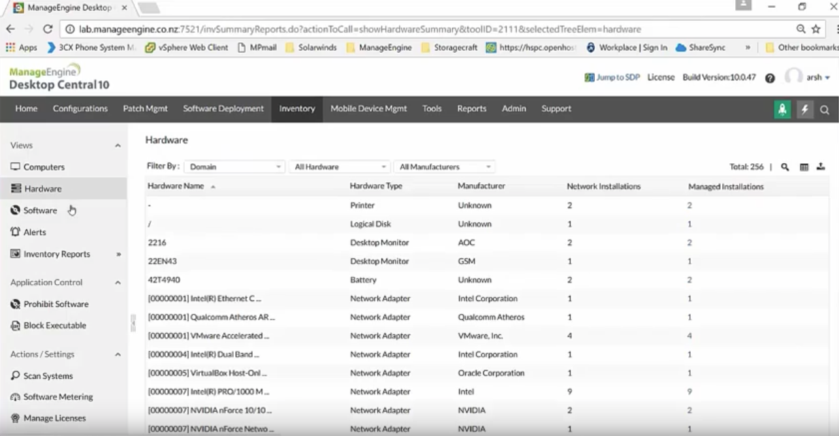Open the search icon in the navigation bar
This screenshot has width=839, height=436.
coord(825,110)
